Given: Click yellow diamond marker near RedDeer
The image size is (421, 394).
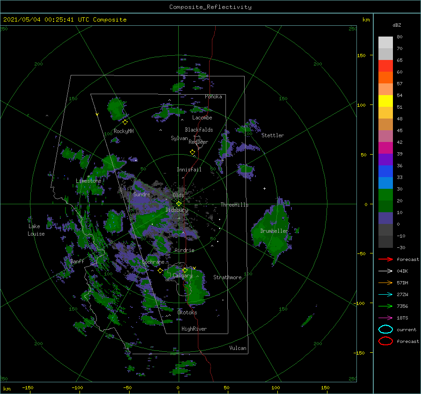Looking at the screenshot, I should tap(192, 152).
